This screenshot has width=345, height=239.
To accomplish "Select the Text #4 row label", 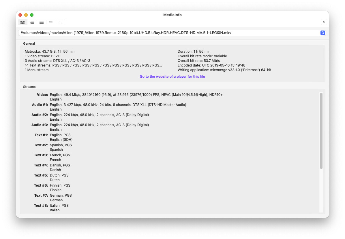I will tap(41, 165).
